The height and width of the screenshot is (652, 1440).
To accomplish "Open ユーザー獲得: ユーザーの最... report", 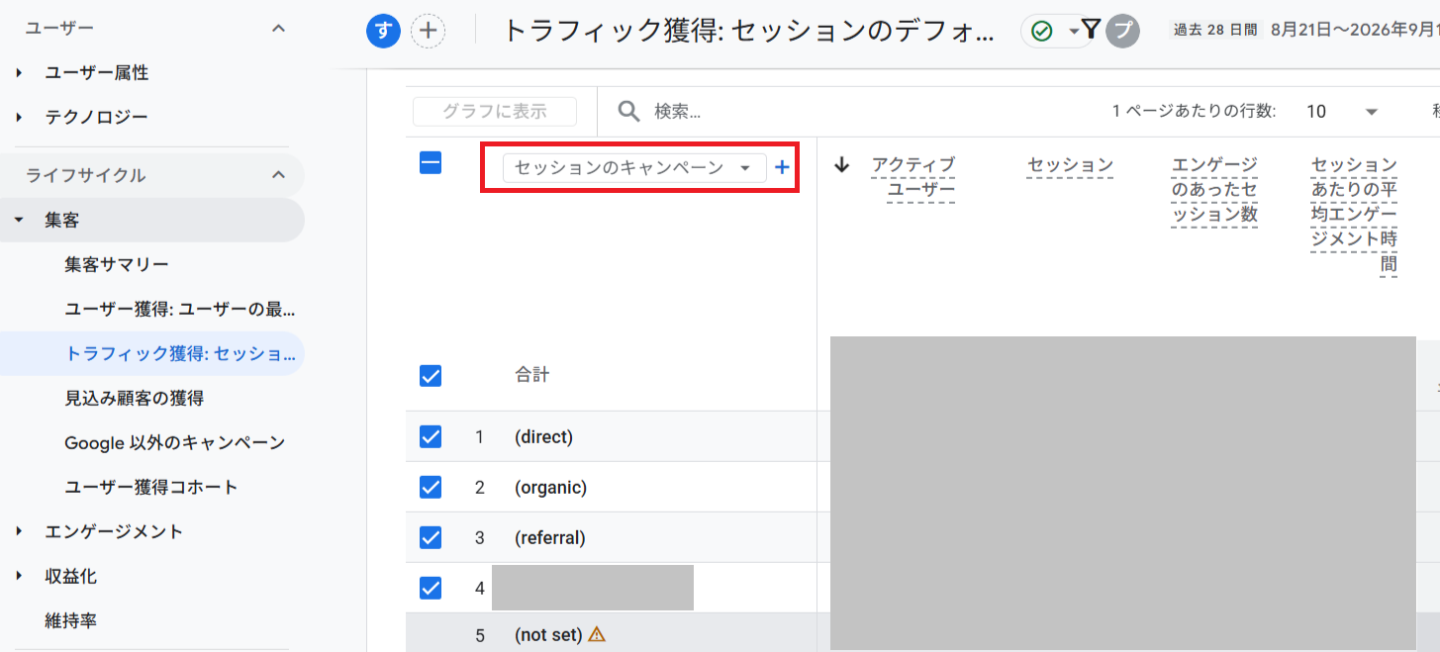I will click(180, 309).
